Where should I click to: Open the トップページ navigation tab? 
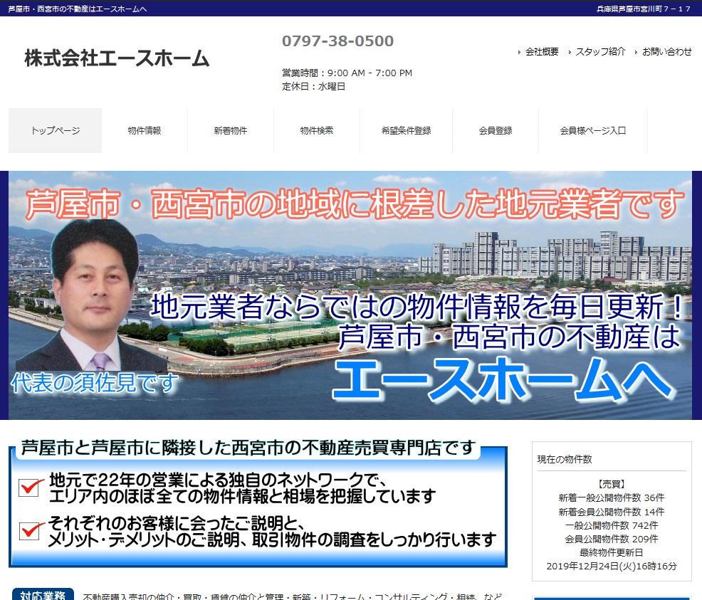coord(55,131)
